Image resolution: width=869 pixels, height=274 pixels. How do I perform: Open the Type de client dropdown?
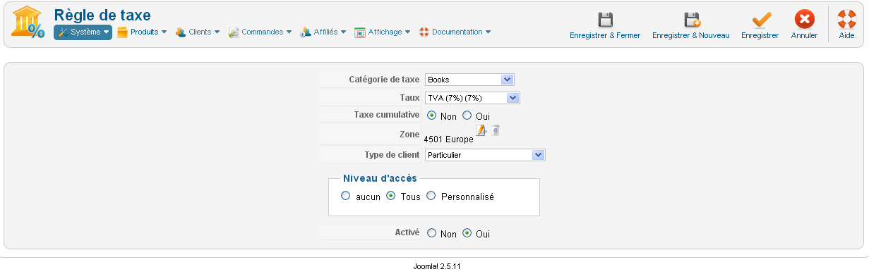tap(485, 154)
